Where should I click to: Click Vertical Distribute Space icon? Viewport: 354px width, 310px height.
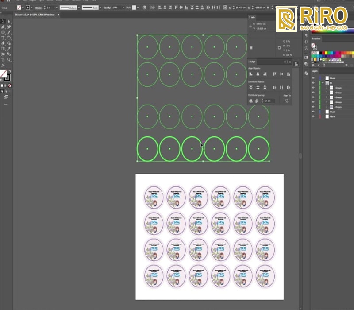click(250, 101)
